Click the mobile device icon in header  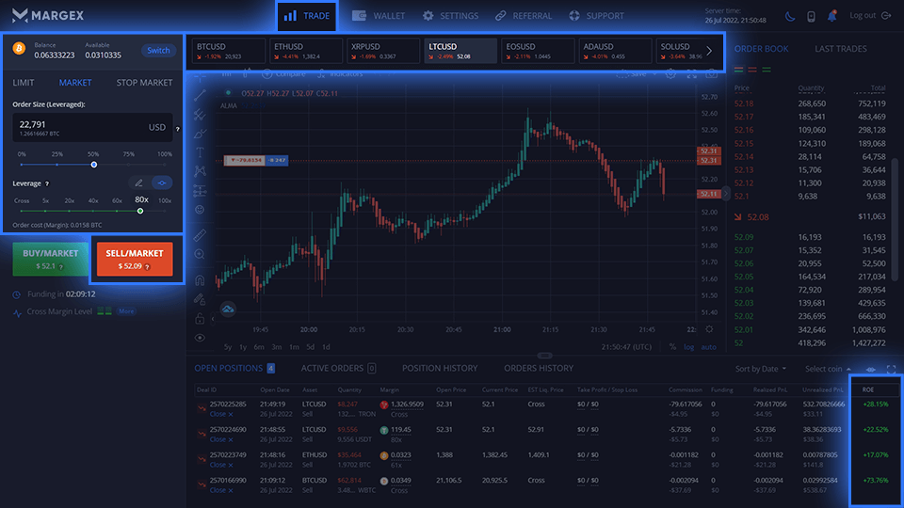tap(810, 16)
